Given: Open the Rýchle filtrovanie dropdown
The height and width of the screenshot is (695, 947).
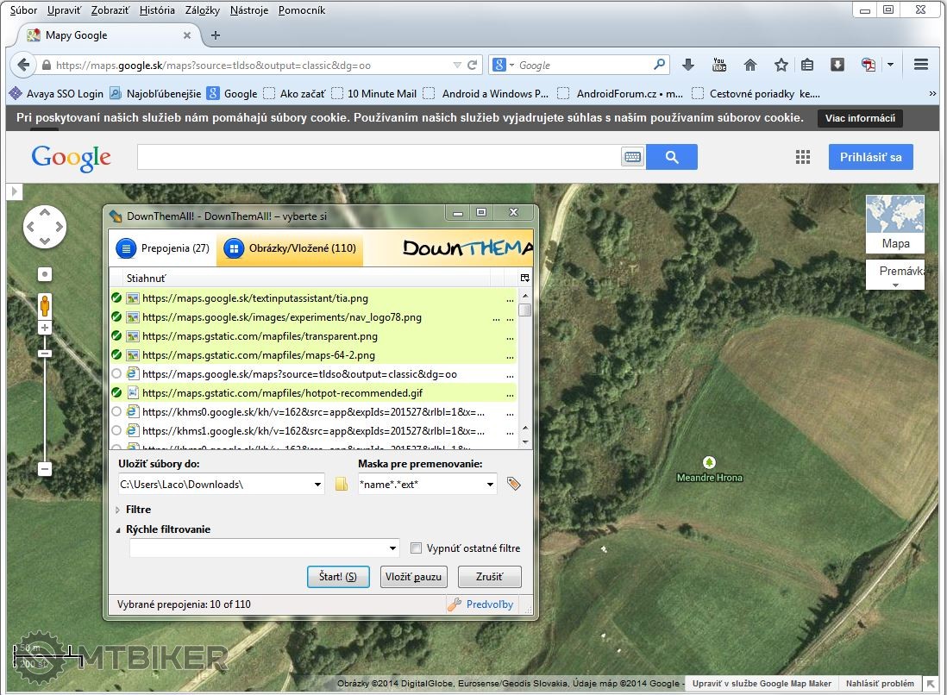Looking at the screenshot, I should pyautogui.click(x=393, y=548).
